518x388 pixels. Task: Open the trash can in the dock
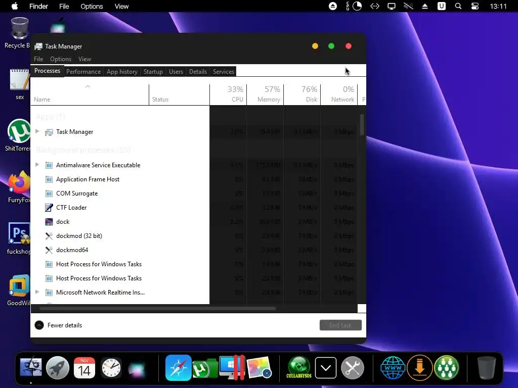point(487,368)
